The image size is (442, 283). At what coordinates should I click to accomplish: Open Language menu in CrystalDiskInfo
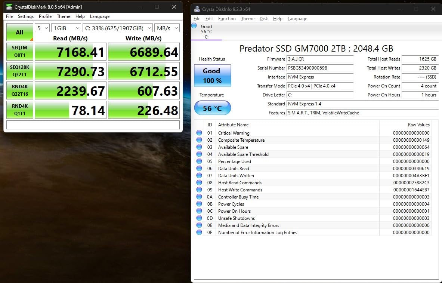point(297,19)
